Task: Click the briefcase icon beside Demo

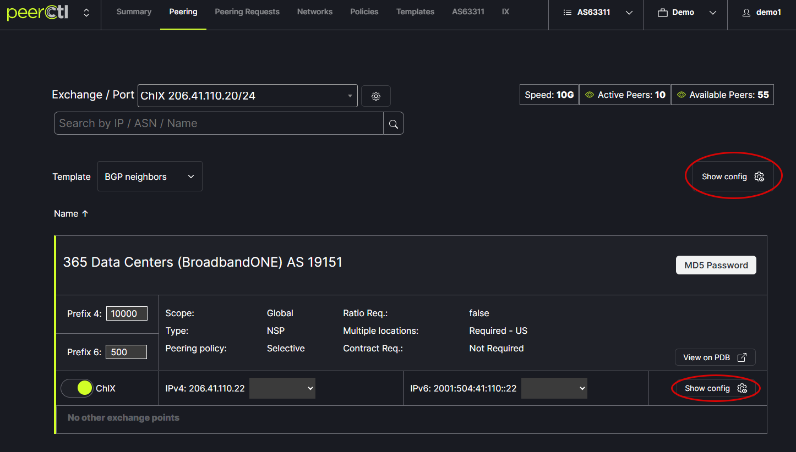Action: (663, 13)
